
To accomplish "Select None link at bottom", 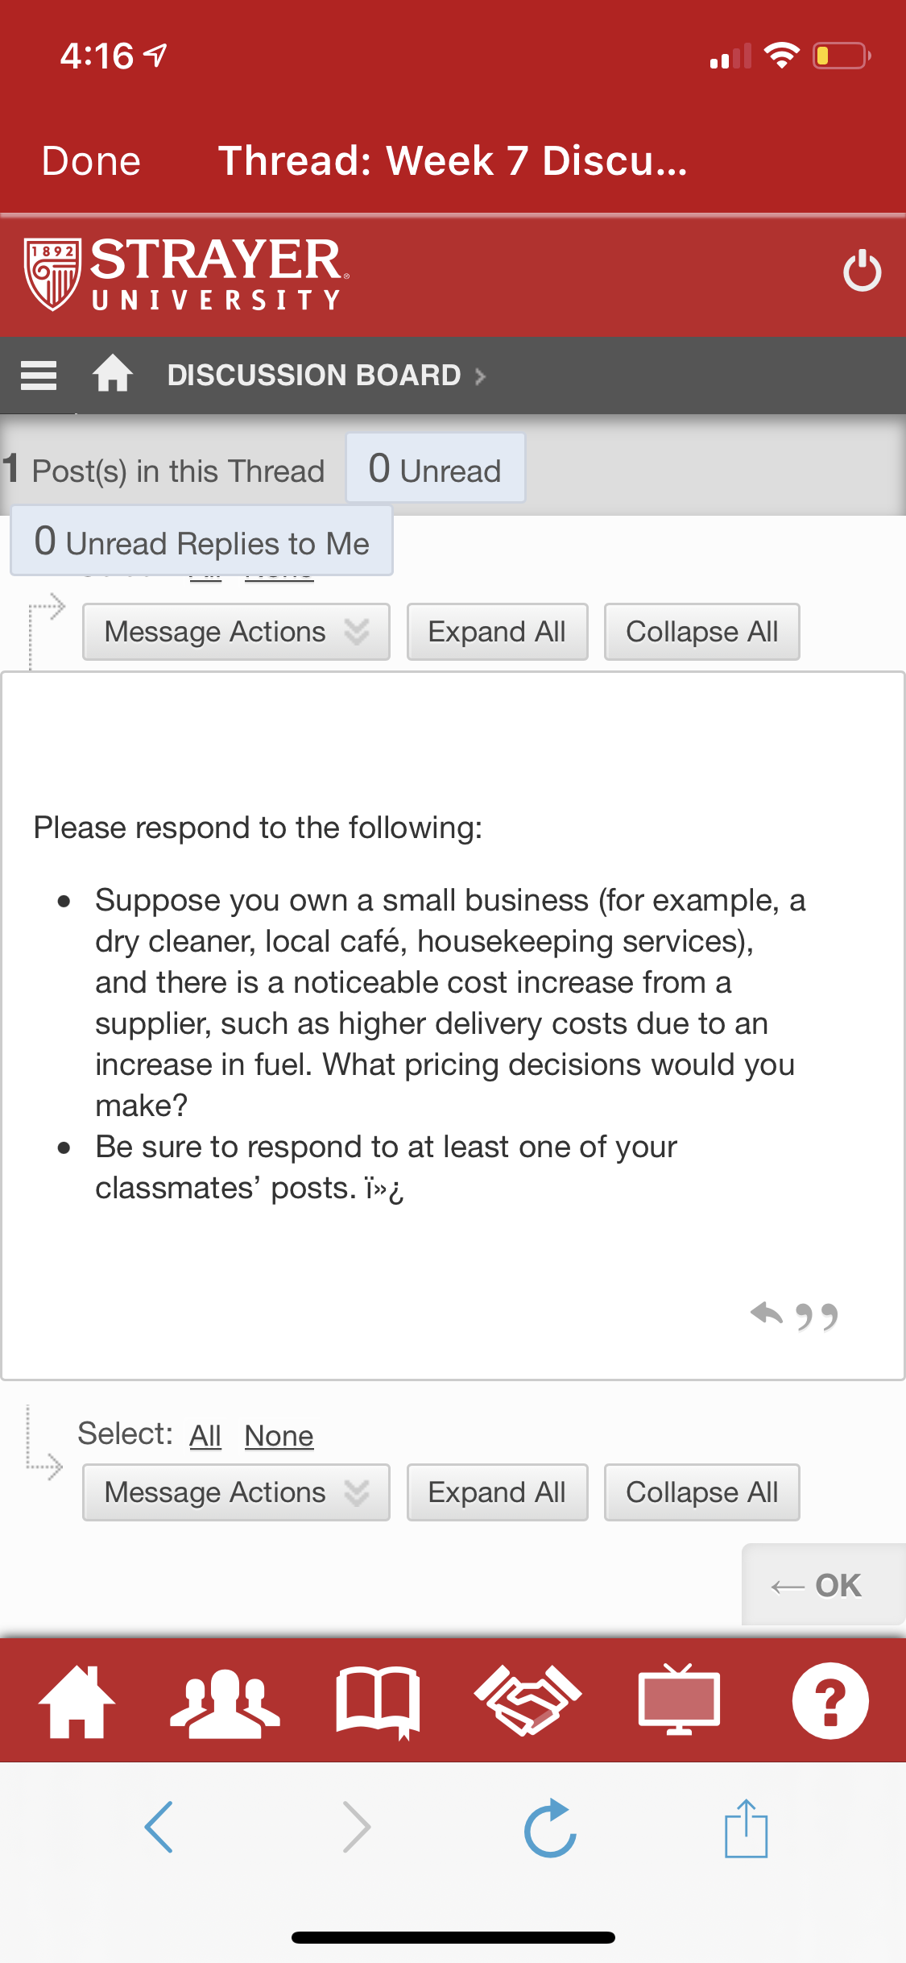I will coord(279,1436).
